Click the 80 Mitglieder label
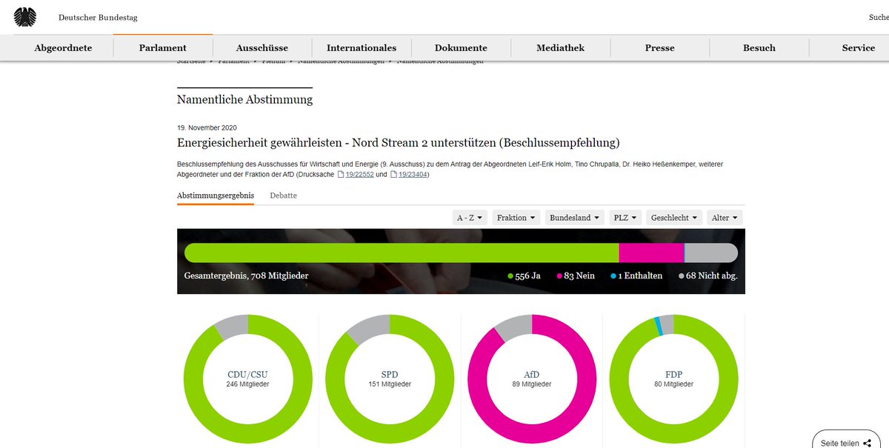 click(673, 384)
